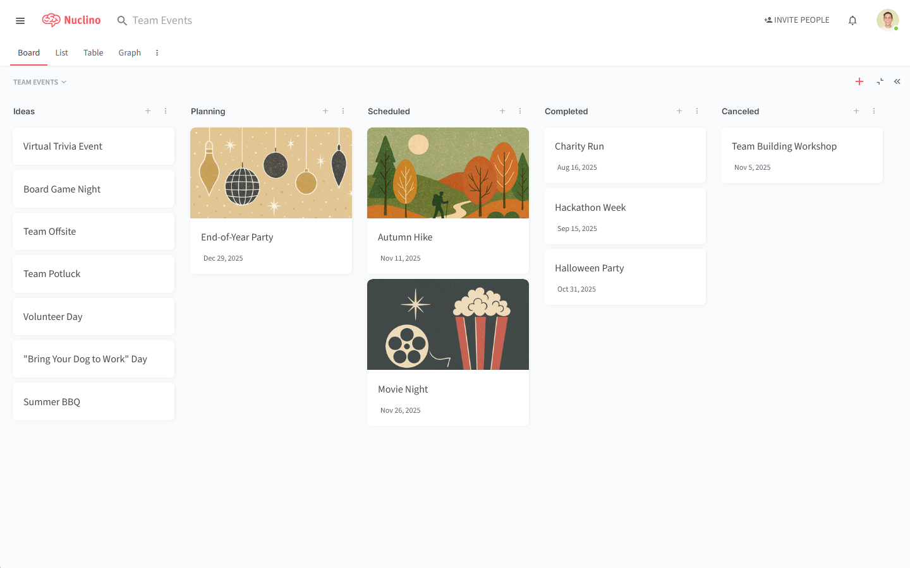The image size is (910, 568).
Task: Open the Completed column options menu
Action: 697,110
